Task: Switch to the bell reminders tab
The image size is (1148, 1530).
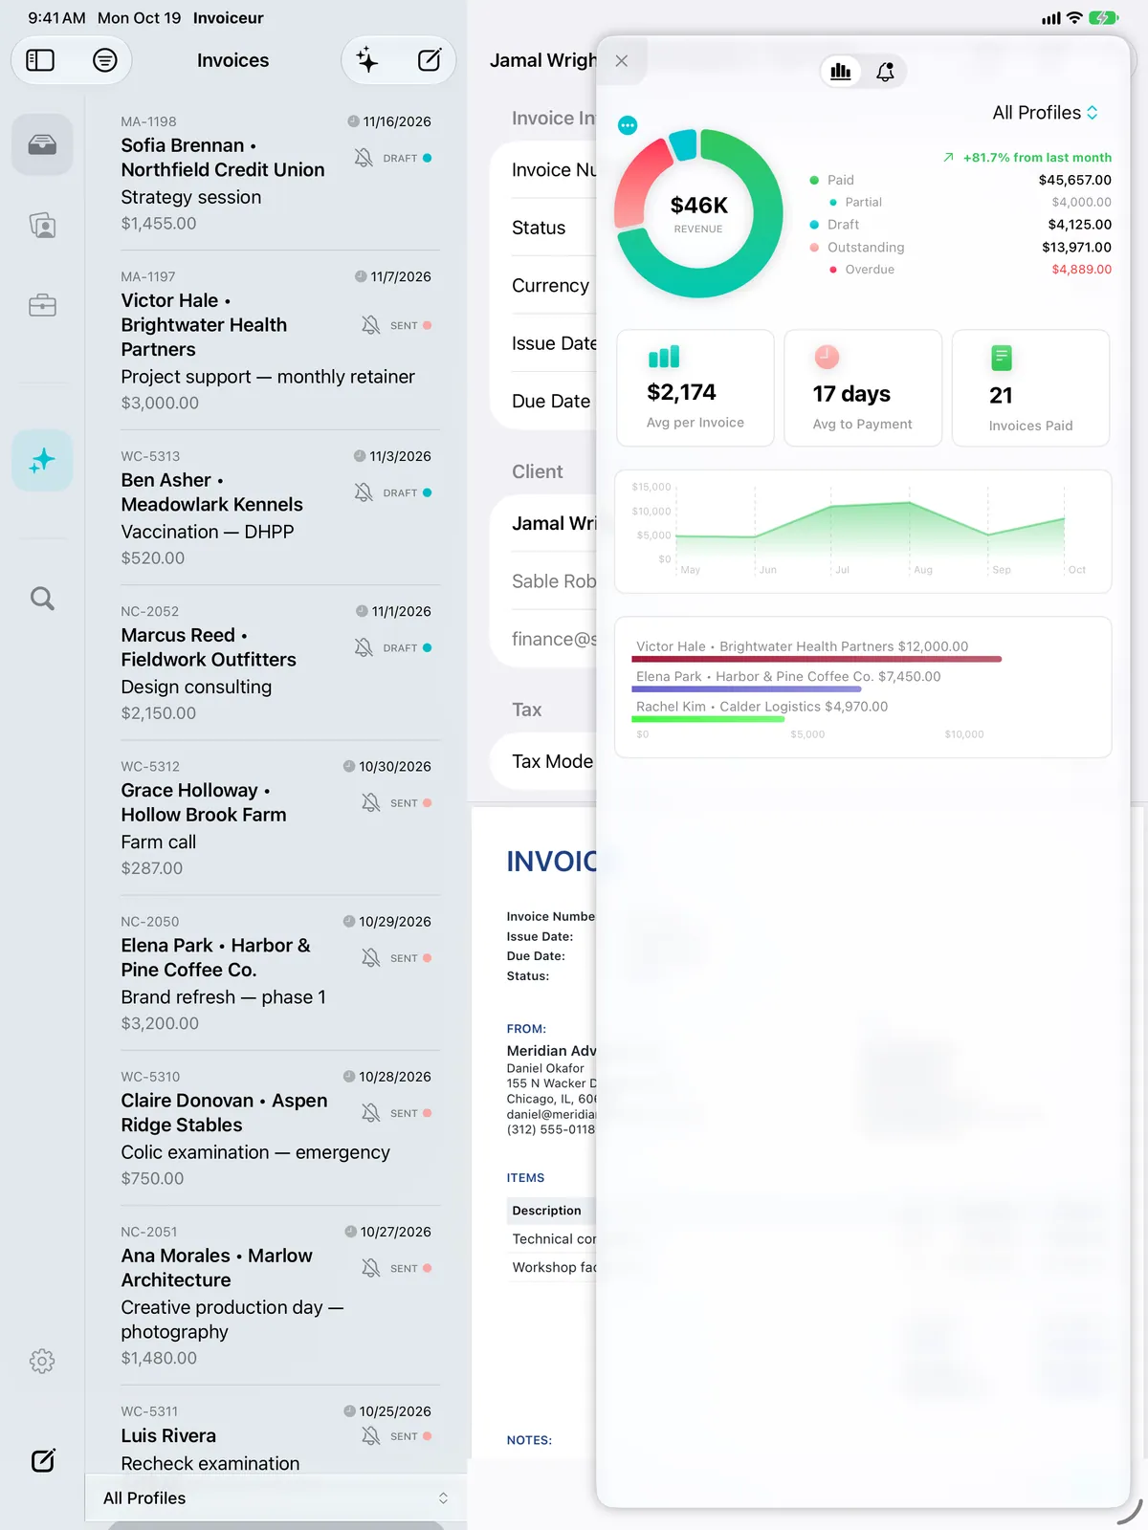Action: [886, 72]
